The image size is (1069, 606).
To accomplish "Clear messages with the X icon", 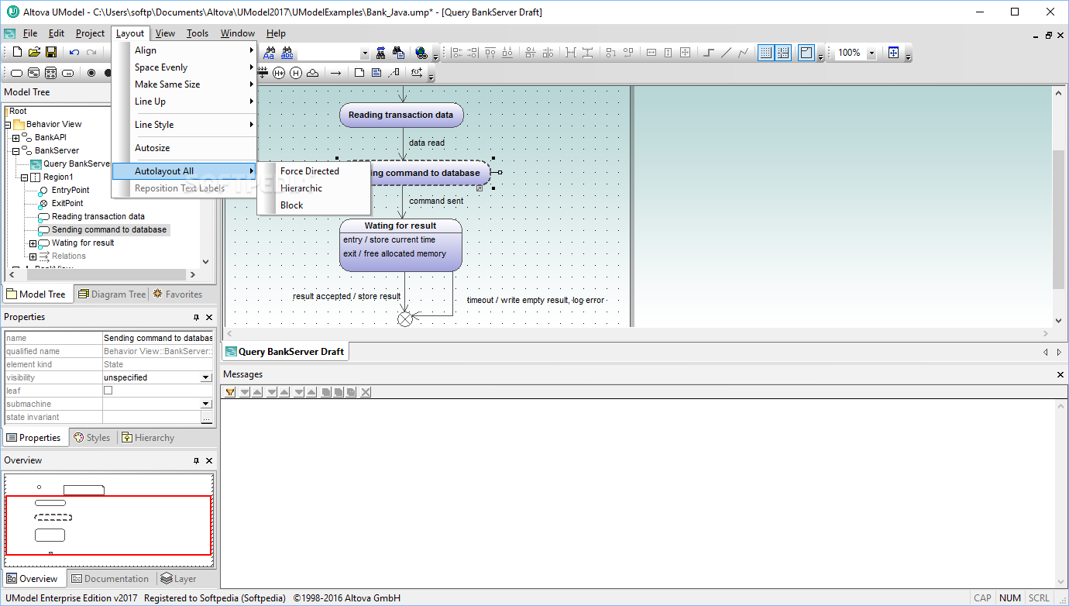I will point(366,392).
